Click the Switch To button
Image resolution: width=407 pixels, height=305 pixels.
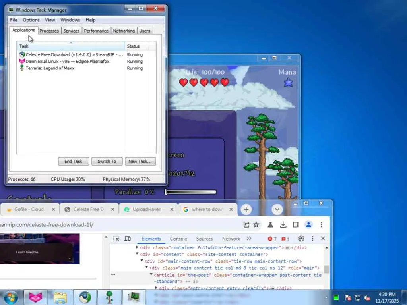[x=107, y=161]
